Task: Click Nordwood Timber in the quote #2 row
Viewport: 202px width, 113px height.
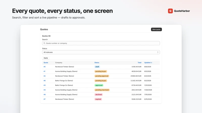Action: pos(65,76)
